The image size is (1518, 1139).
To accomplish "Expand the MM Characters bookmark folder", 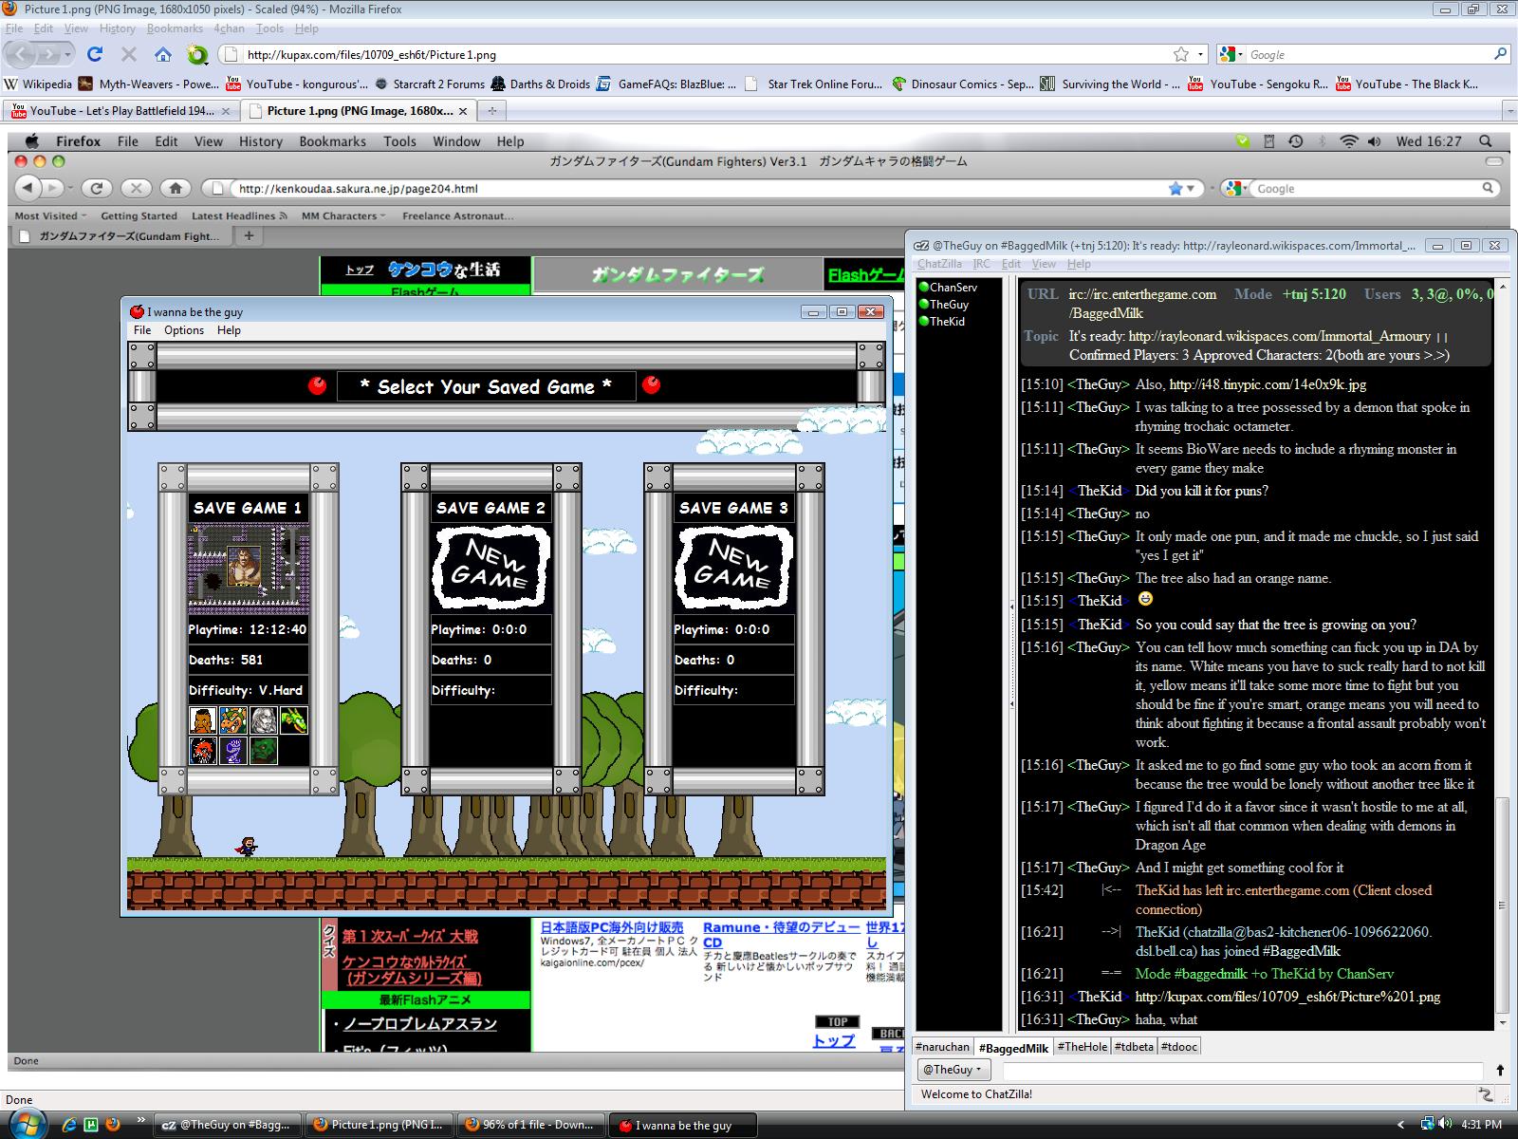I will 343,215.
